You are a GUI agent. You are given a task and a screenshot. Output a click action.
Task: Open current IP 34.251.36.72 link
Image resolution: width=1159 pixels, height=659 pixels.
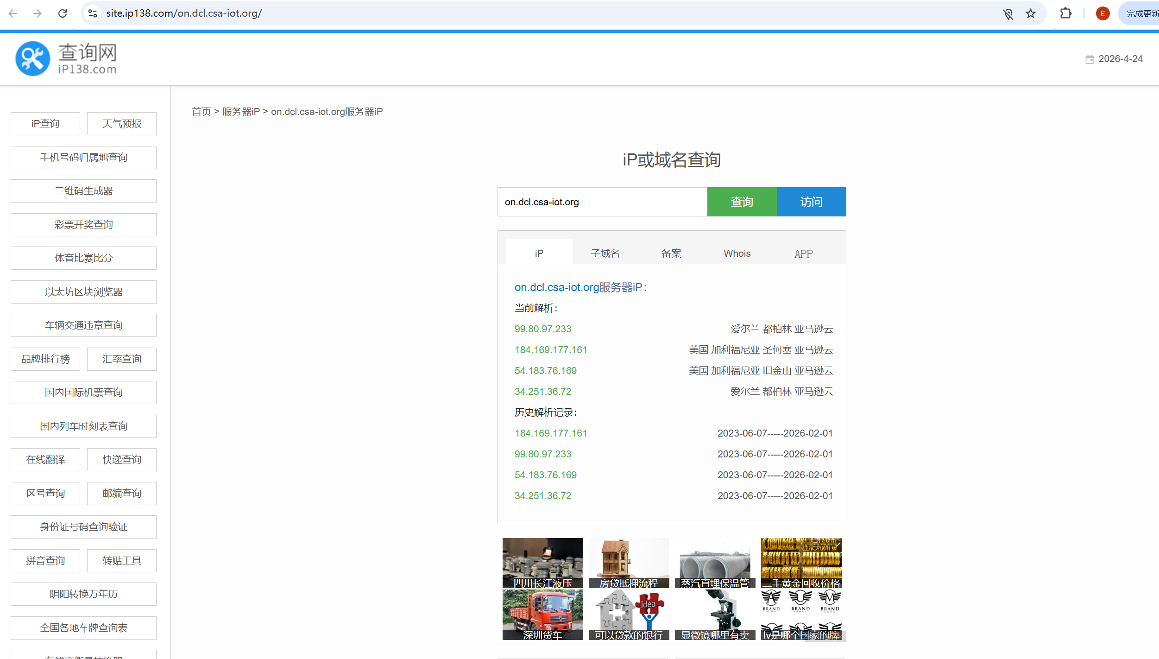(x=543, y=392)
